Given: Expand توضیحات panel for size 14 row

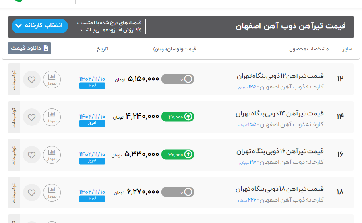Looking at the screenshot, I should (14, 117).
